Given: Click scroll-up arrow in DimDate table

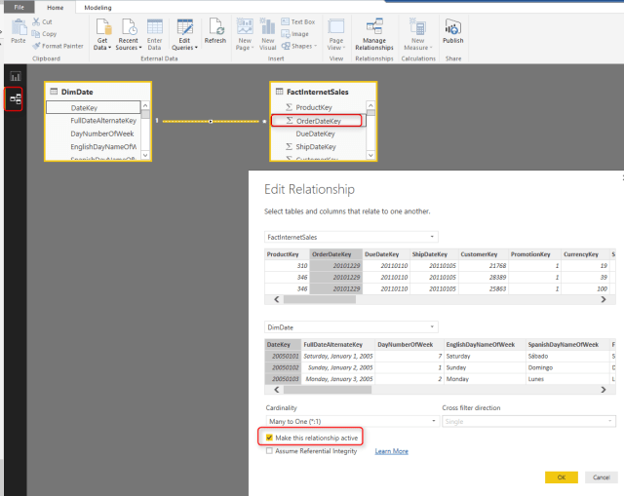Looking at the screenshot, I should [x=145, y=105].
